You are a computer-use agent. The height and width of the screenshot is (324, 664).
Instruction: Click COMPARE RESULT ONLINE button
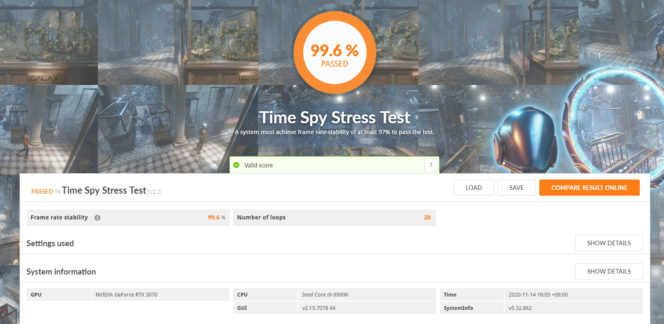589,188
